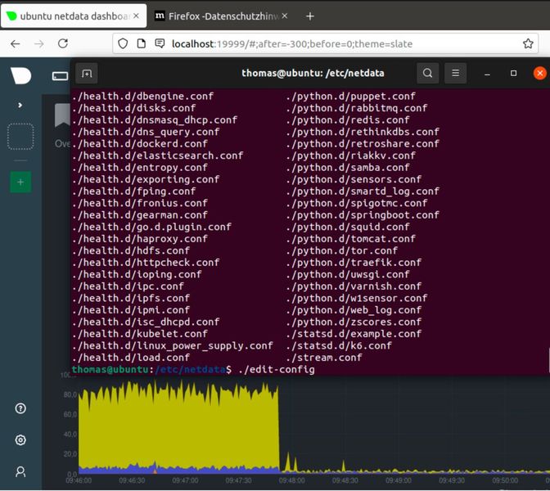Click the ./health.d/linux_power_supply.conf line
The width and height of the screenshot is (550, 491).
[172, 346]
